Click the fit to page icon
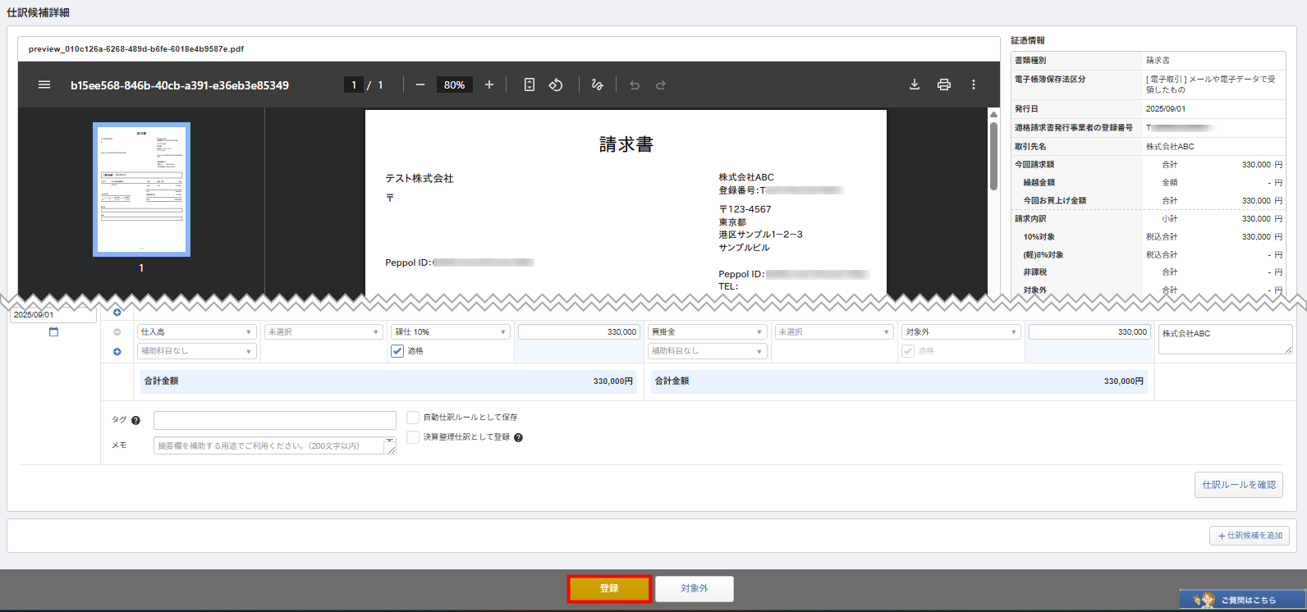The height and width of the screenshot is (612, 1307). click(530, 84)
